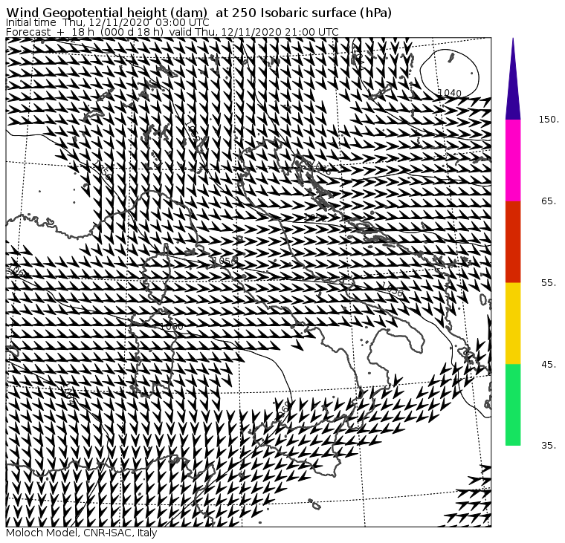Click the 65. legend value

pyautogui.click(x=549, y=201)
